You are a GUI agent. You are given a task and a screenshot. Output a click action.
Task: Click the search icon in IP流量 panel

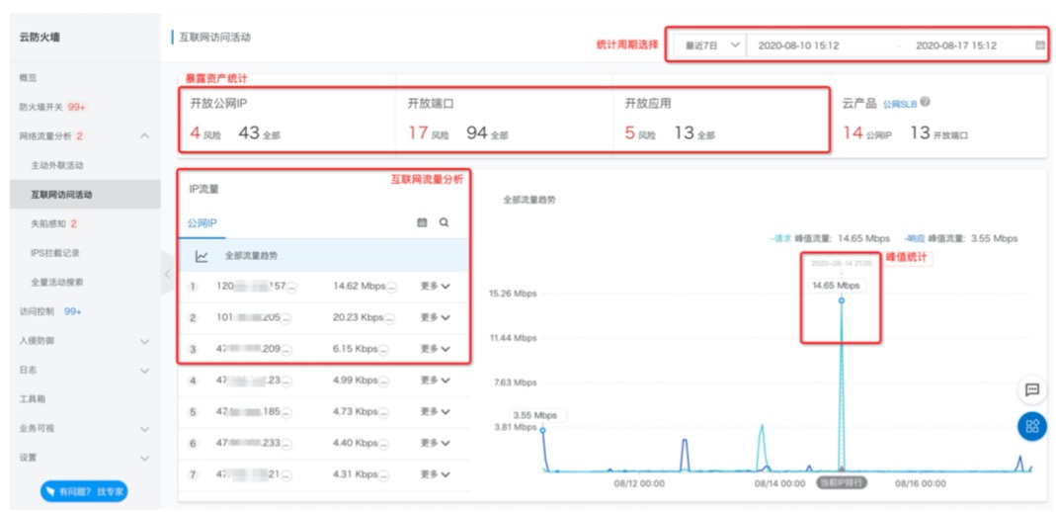pos(444,222)
